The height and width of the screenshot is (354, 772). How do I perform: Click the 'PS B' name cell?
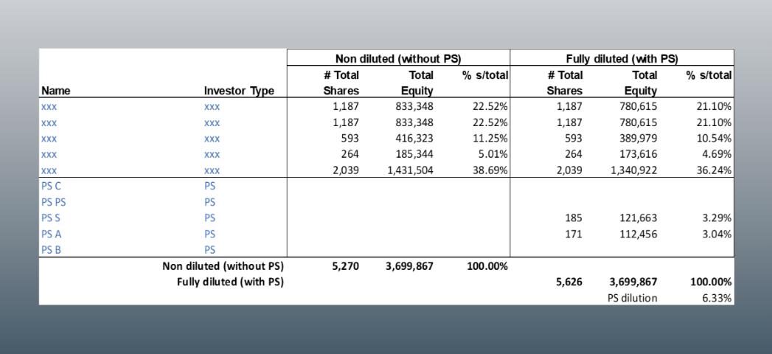pyautogui.click(x=51, y=249)
